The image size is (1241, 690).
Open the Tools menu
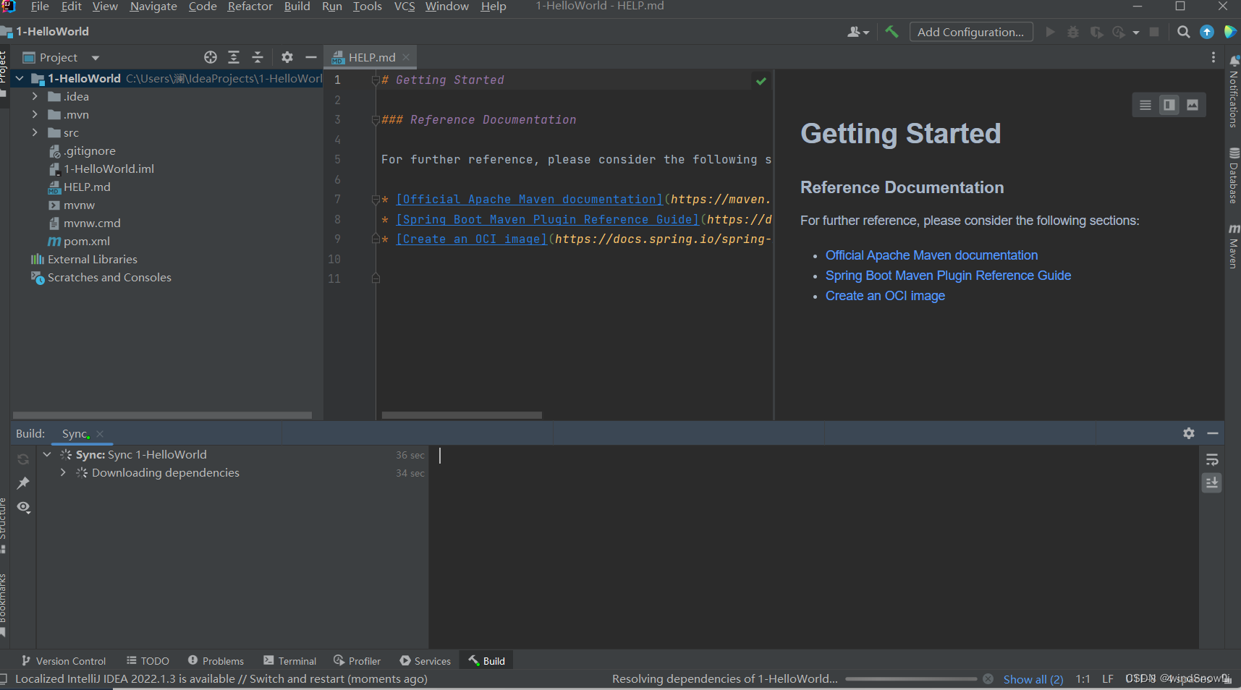pos(368,7)
